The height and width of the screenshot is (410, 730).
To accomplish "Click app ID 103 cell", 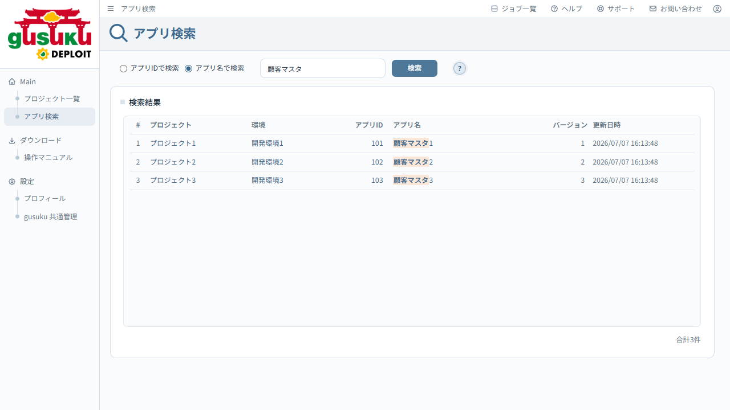I will [377, 181].
